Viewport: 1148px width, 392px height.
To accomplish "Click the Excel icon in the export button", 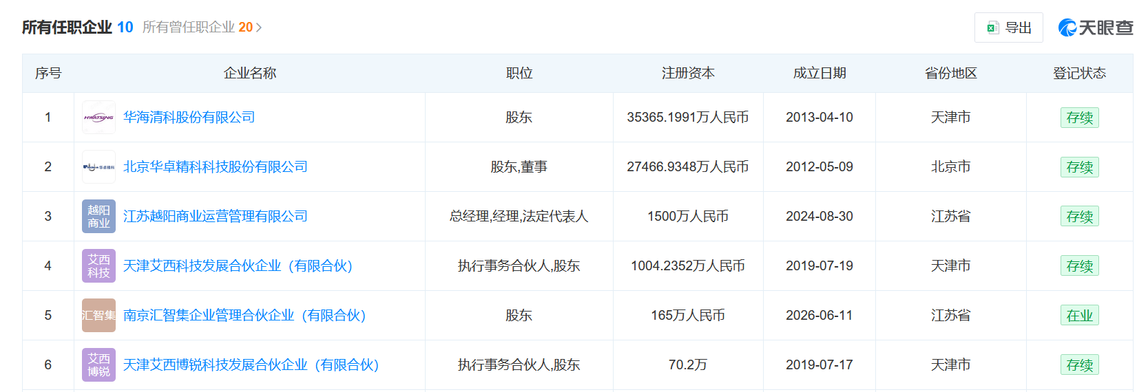I will click(992, 28).
